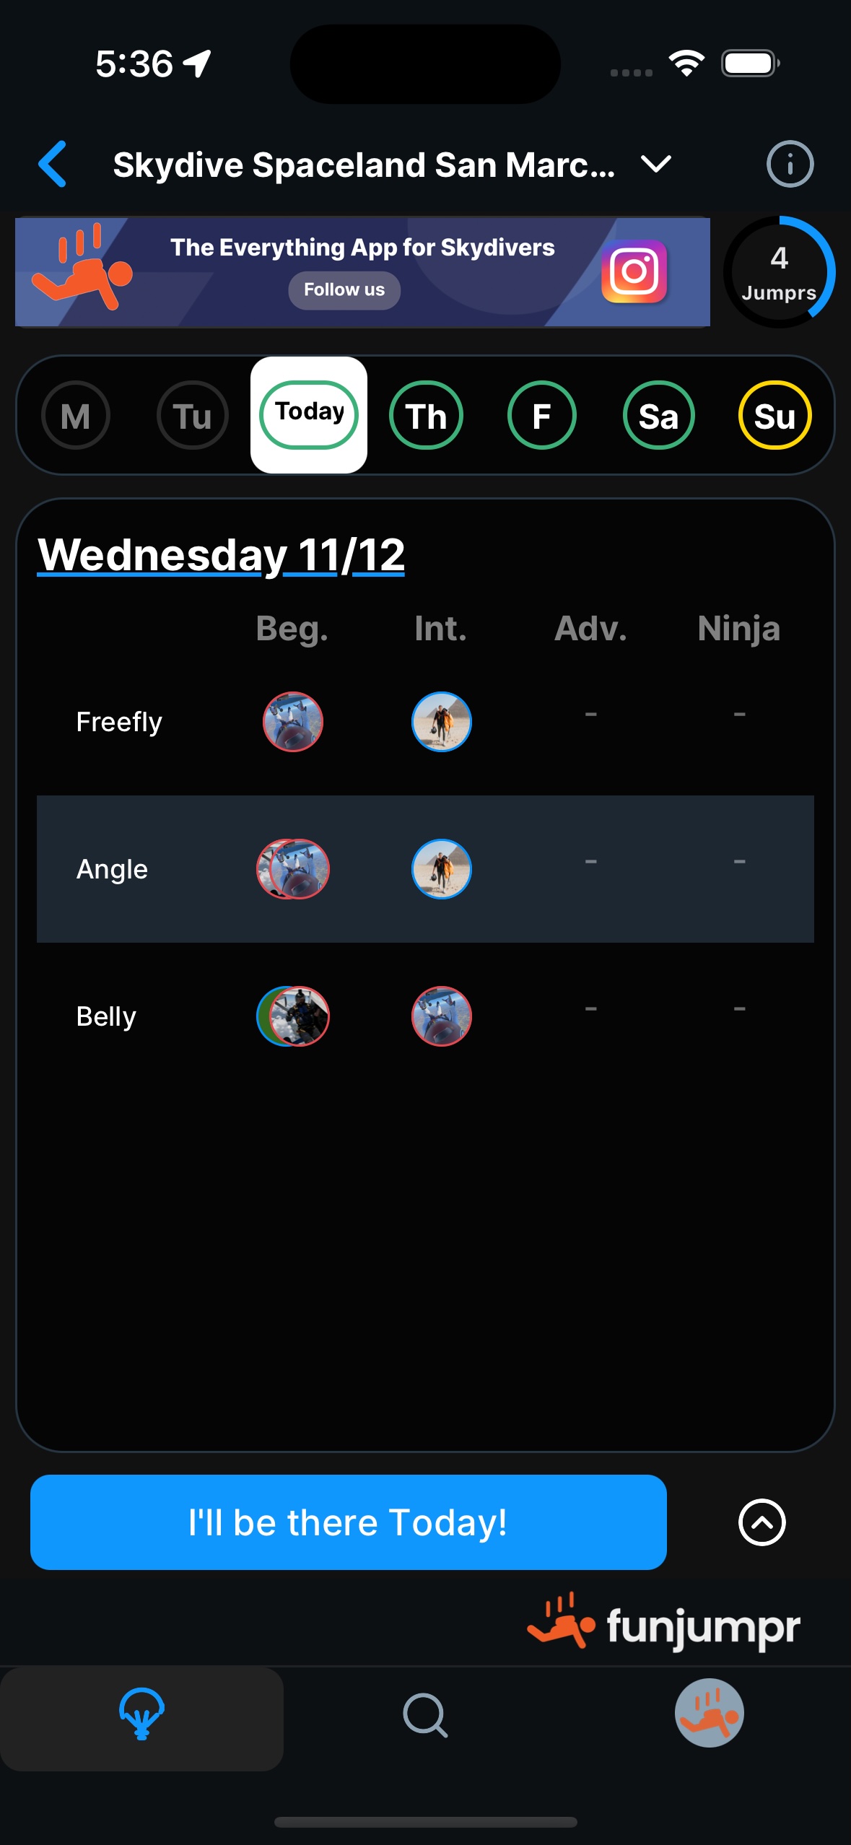Tap Belly intermediate jumper avatar
This screenshot has height=1845, width=851.
[x=441, y=1016]
